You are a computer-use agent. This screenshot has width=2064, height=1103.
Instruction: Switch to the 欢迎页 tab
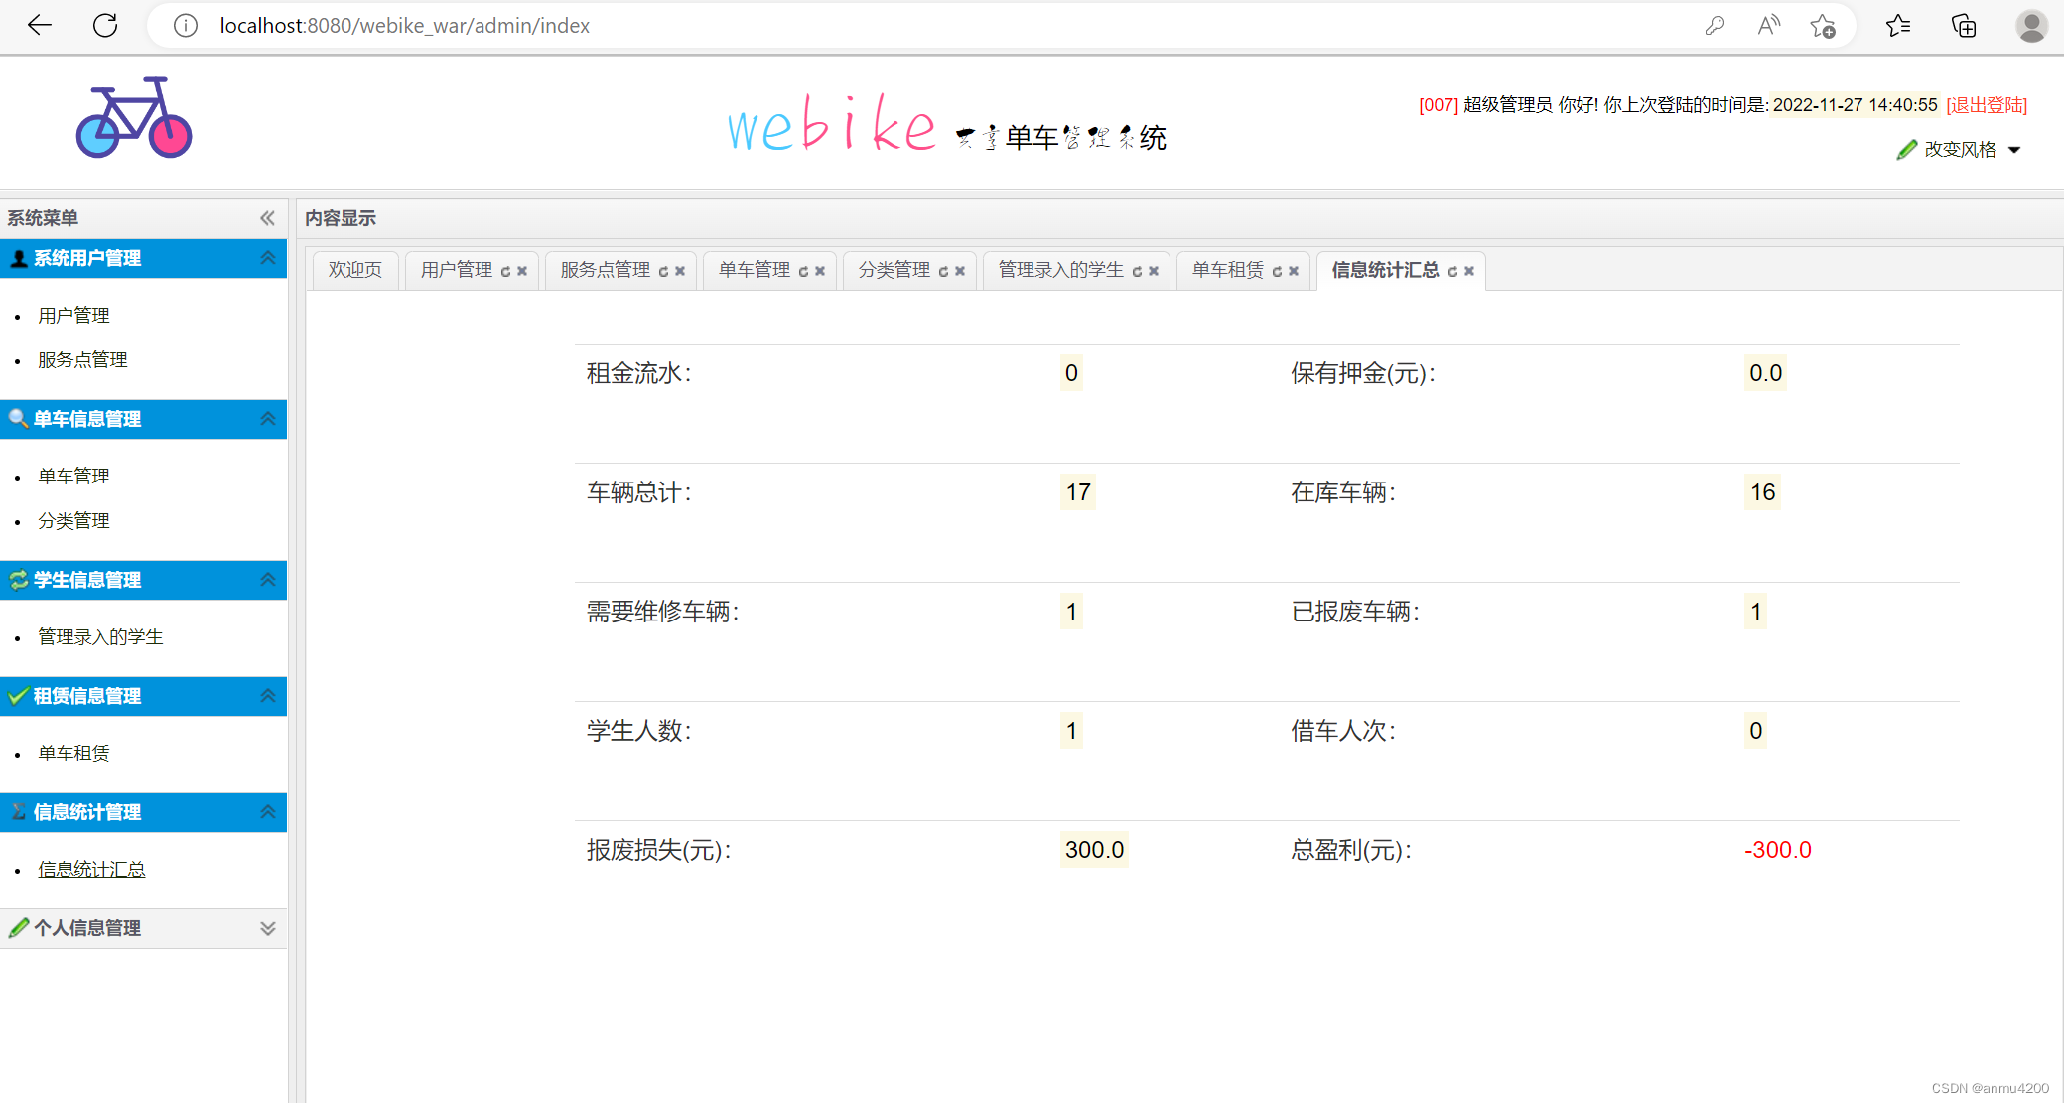[355, 270]
